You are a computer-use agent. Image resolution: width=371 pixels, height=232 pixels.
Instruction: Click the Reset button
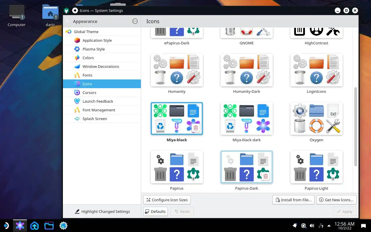pos(182,211)
